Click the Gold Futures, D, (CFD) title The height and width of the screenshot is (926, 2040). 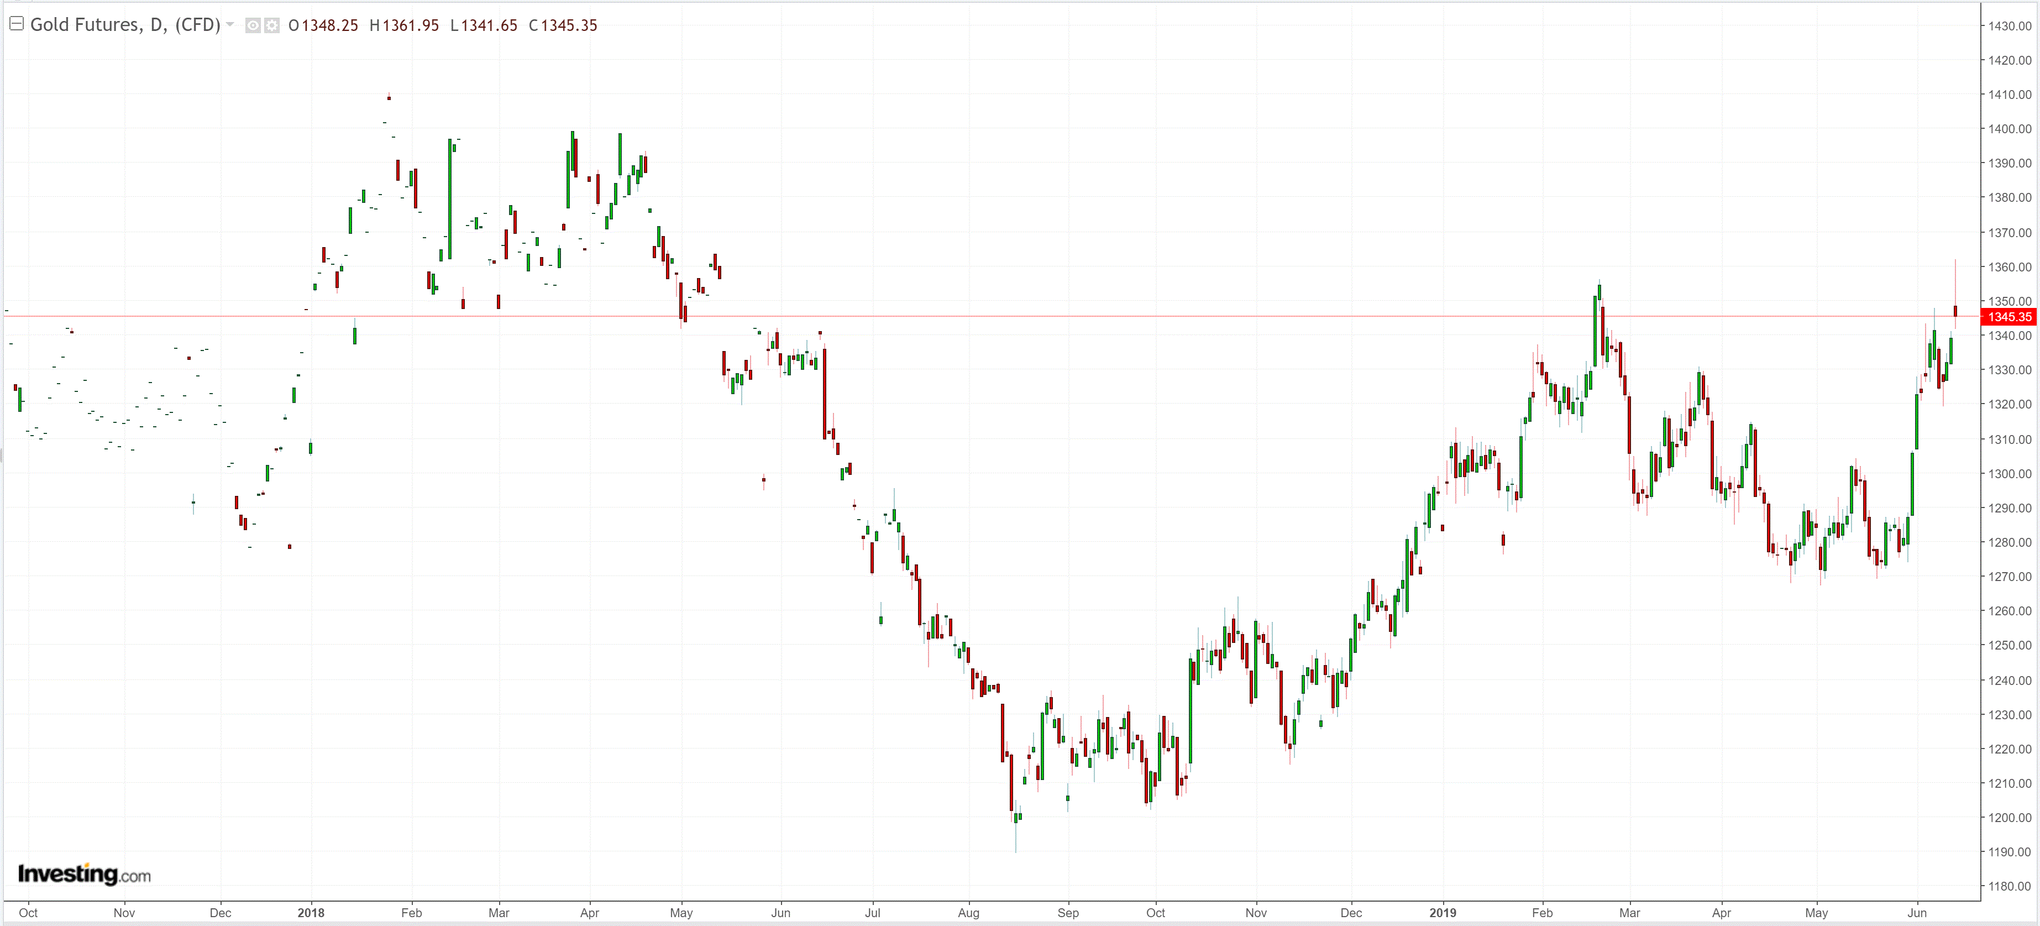125,24
